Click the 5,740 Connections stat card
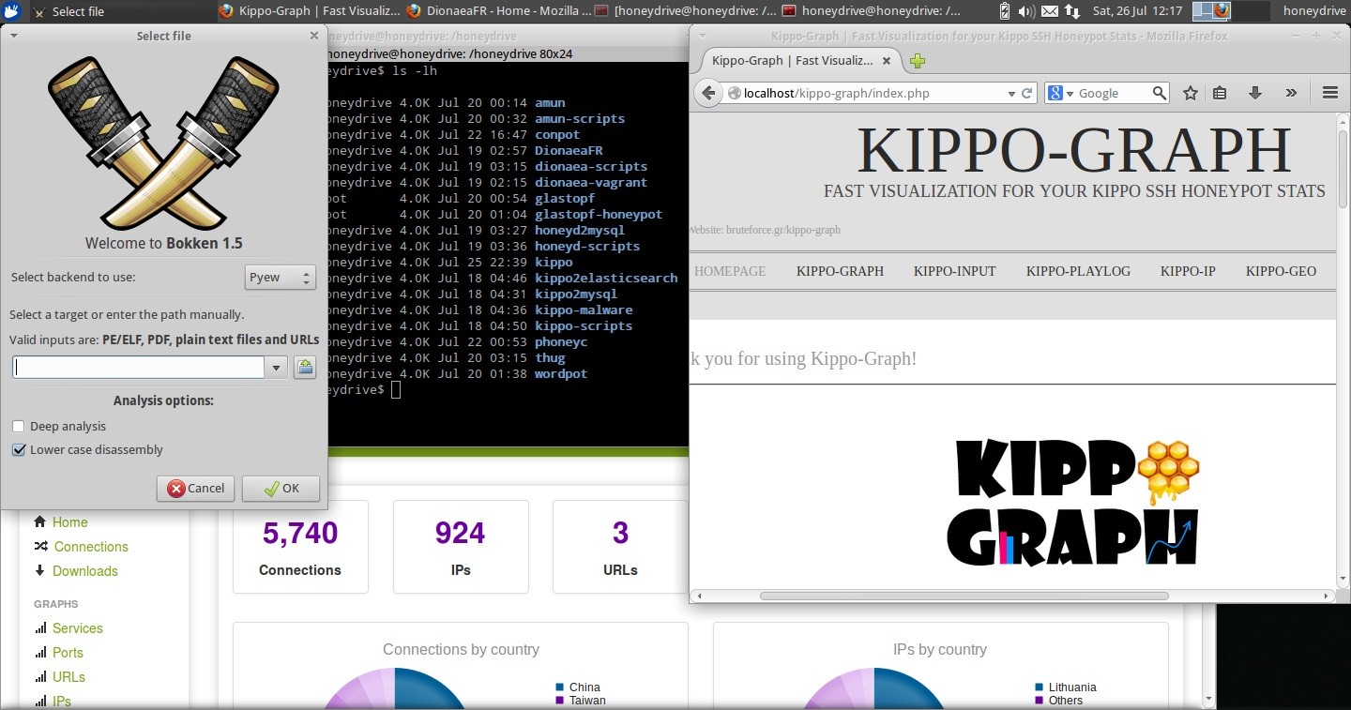This screenshot has height=710, width=1351. [x=300, y=547]
